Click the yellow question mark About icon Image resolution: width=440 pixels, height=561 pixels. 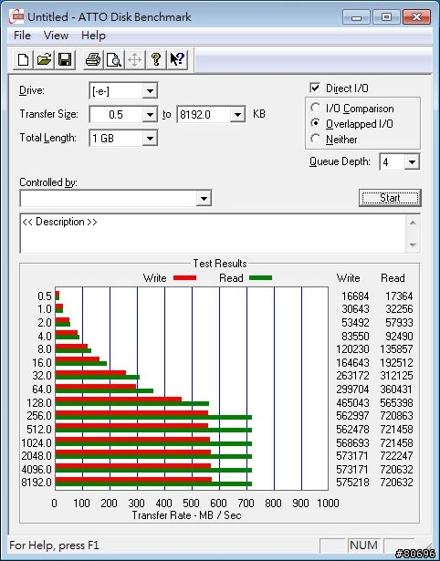pos(156,59)
